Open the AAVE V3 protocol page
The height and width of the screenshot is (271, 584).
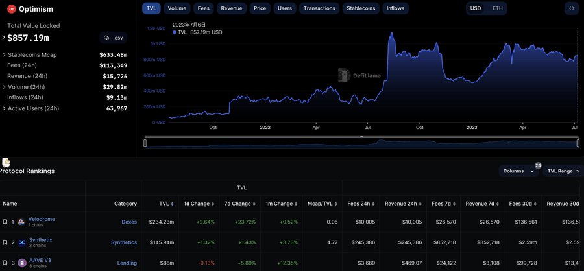pos(40,260)
